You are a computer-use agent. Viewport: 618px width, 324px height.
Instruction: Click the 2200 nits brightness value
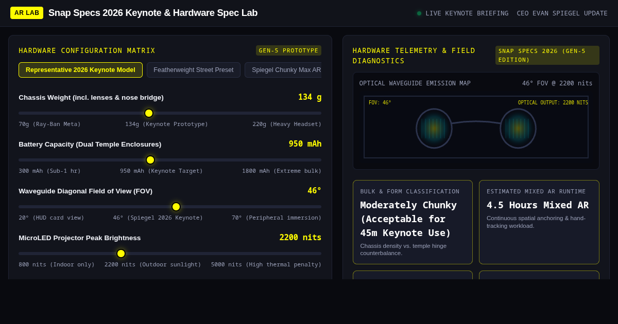tap(300, 238)
